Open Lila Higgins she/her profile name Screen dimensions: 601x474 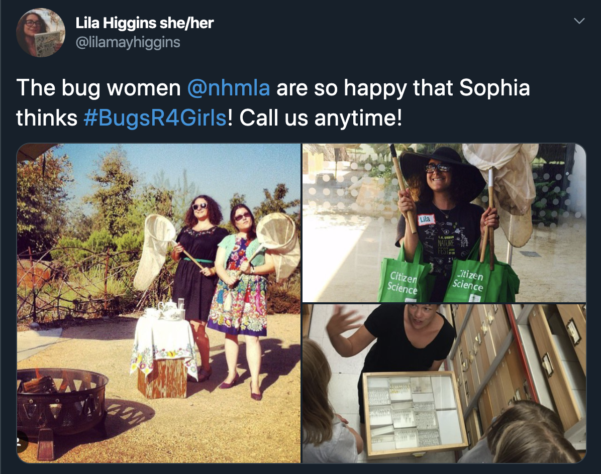[145, 23]
